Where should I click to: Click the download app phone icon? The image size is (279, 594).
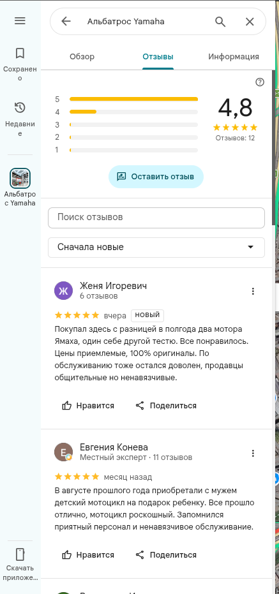20,554
